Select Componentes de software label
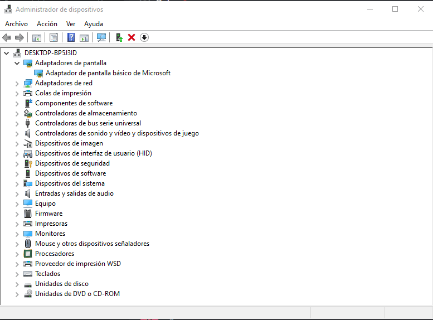This screenshot has height=320, width=433. pos(74,103)
